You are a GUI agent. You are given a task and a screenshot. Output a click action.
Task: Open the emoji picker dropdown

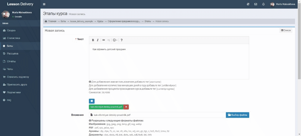[115, 40]
